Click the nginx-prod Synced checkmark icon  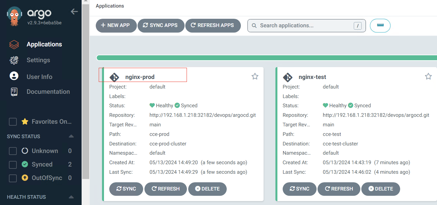pyautogui.click(x=177, y=106)
